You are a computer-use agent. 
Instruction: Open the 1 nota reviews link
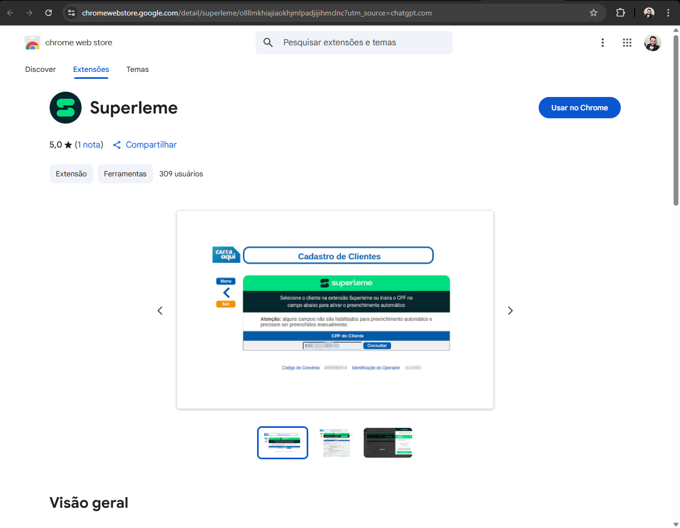click(89, 144)
